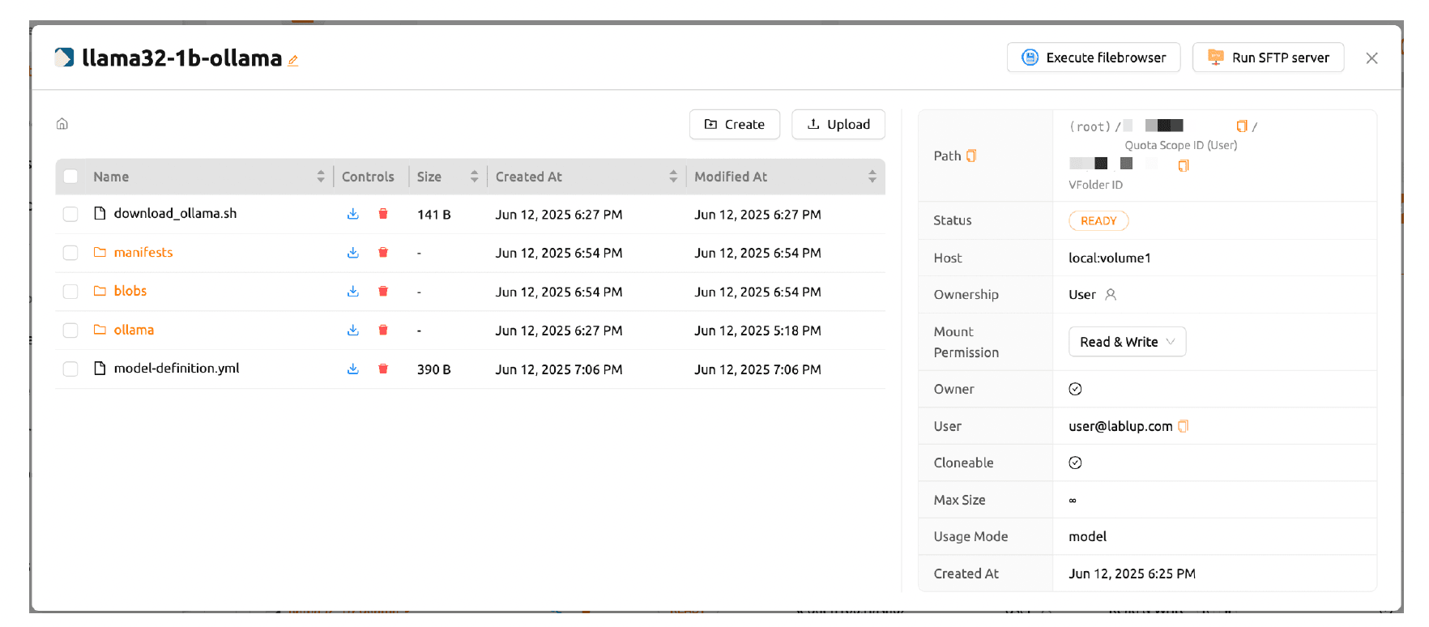Check the model-definition.yml row checkbox
The height and width of the screenshot is (627, 1429).
coord(70,369)
